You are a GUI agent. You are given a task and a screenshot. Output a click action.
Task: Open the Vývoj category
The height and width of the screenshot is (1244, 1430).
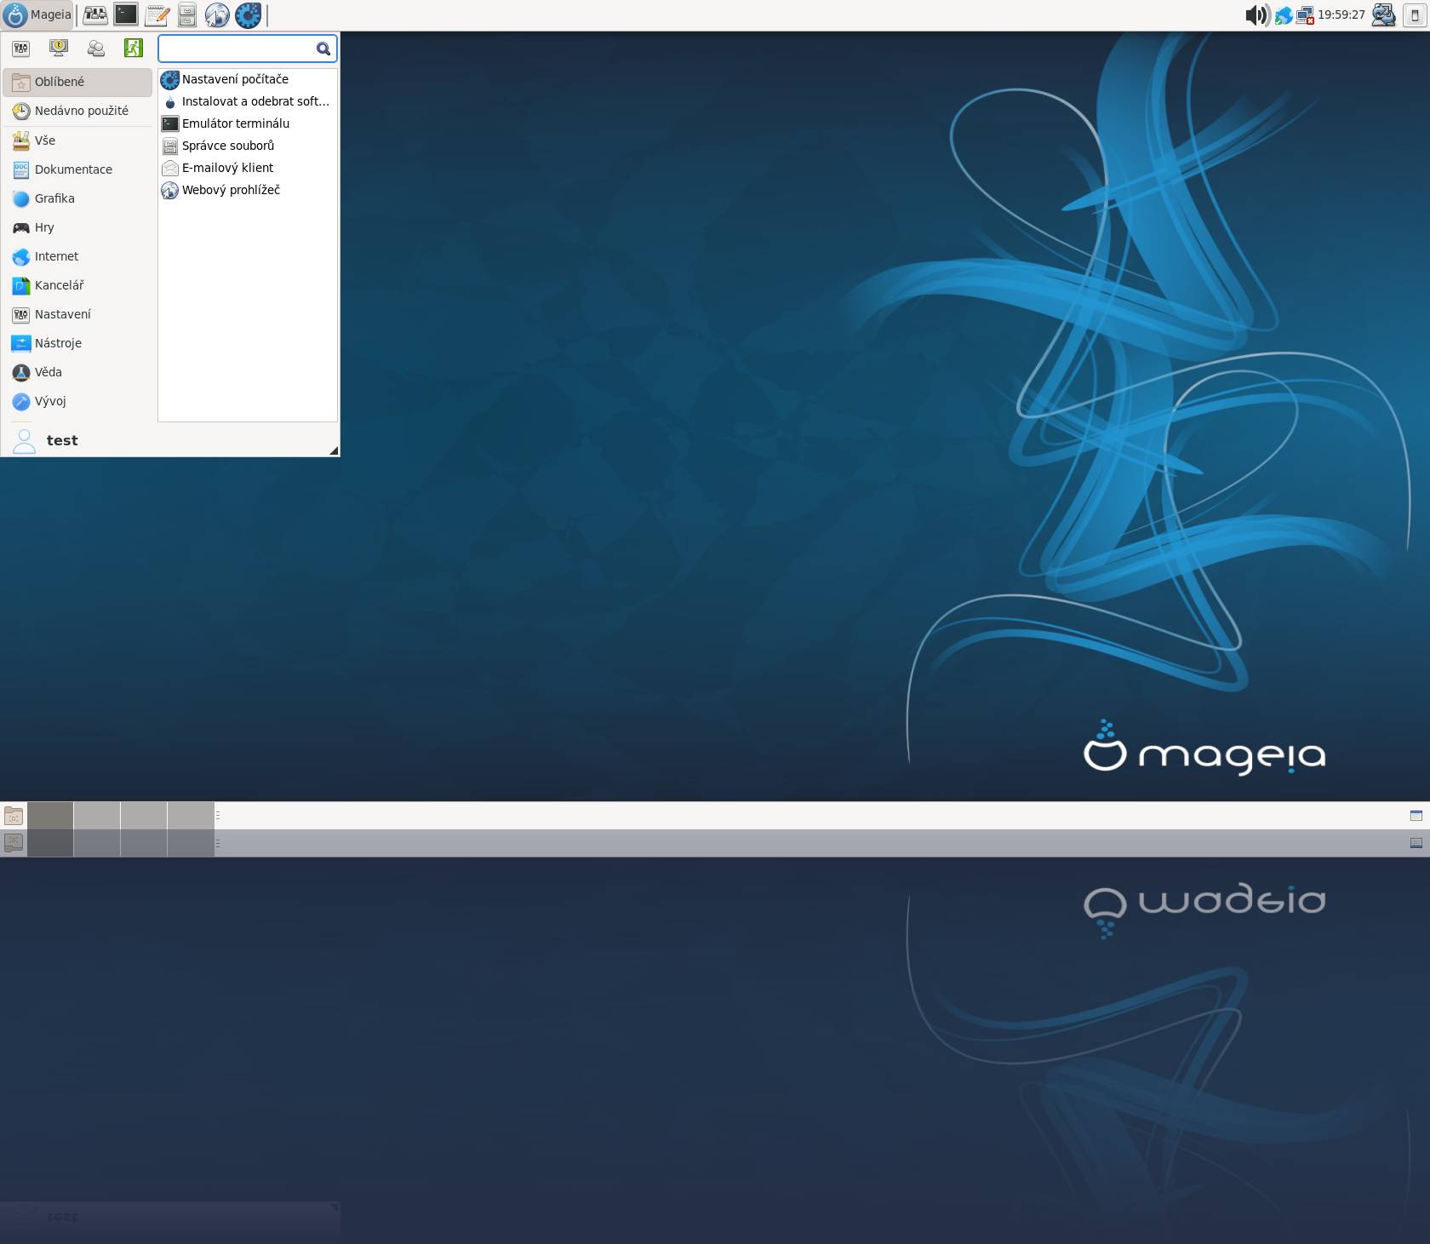[77, 401]
